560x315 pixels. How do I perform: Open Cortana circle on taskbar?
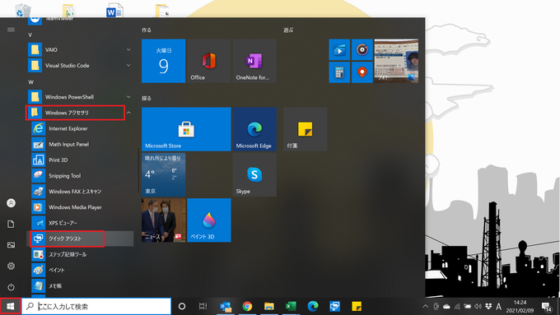(x=182, y=306)
